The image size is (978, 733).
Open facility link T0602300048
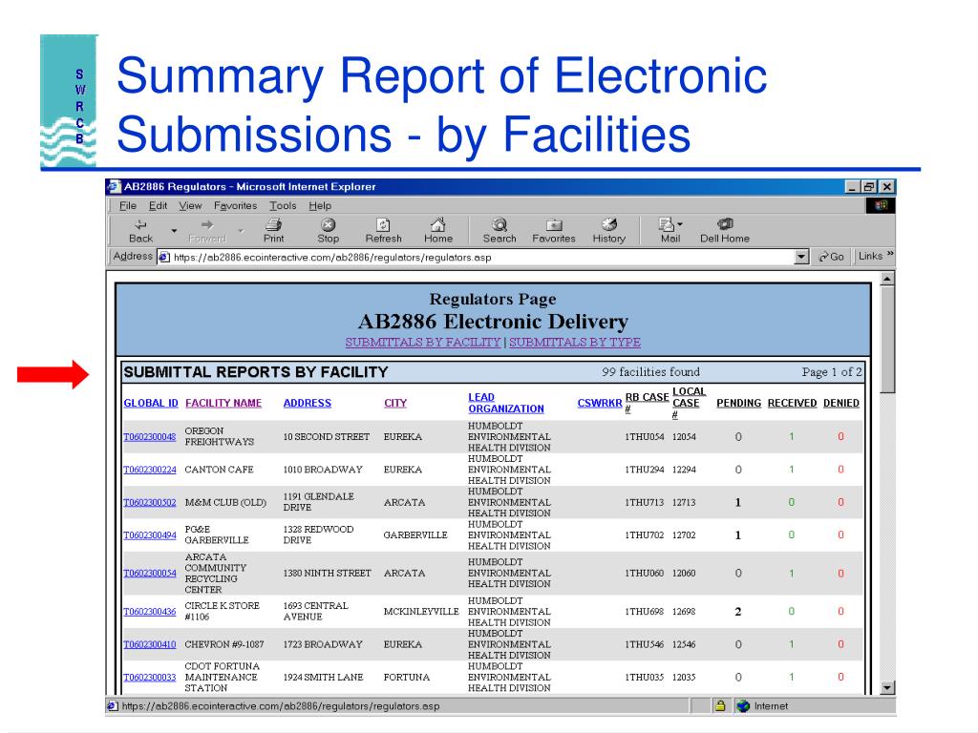[x=150, y=437]
